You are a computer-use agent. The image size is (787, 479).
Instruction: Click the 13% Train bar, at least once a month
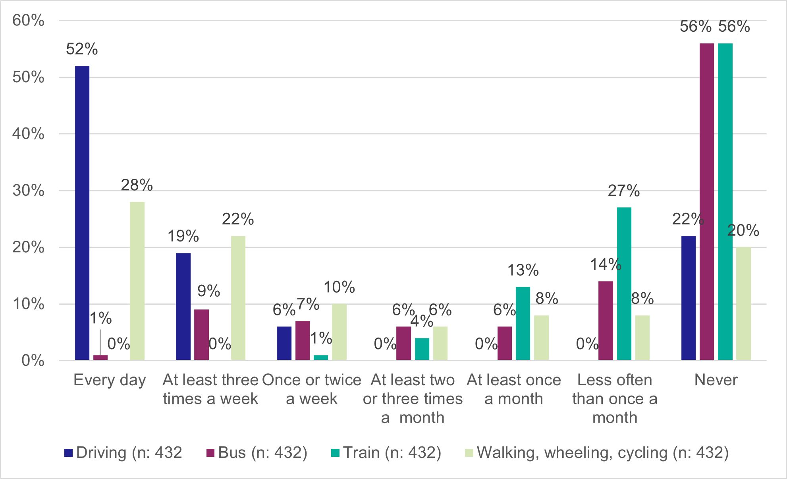(x=523, y=323)
